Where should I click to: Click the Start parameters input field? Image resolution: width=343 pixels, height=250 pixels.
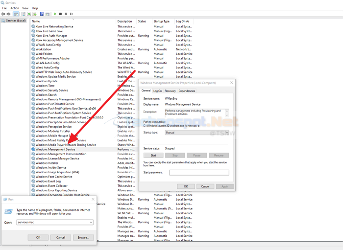click(x=199, y=173)
